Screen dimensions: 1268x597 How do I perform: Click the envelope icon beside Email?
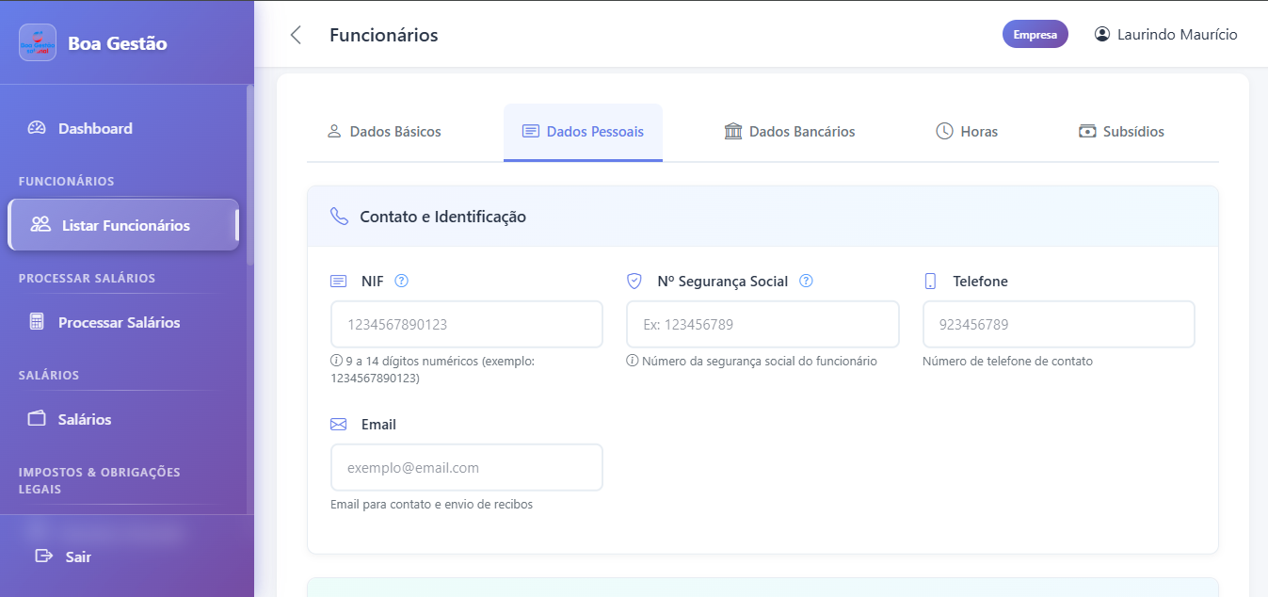coord(339,424)
